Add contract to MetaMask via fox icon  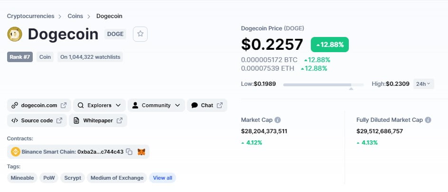tap(141, 152)
